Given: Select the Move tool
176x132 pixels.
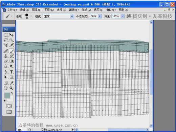Looking at the screenshot, I should (12, 35).
